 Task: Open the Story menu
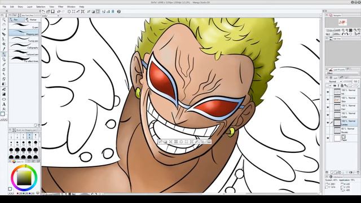pos(20,7)
